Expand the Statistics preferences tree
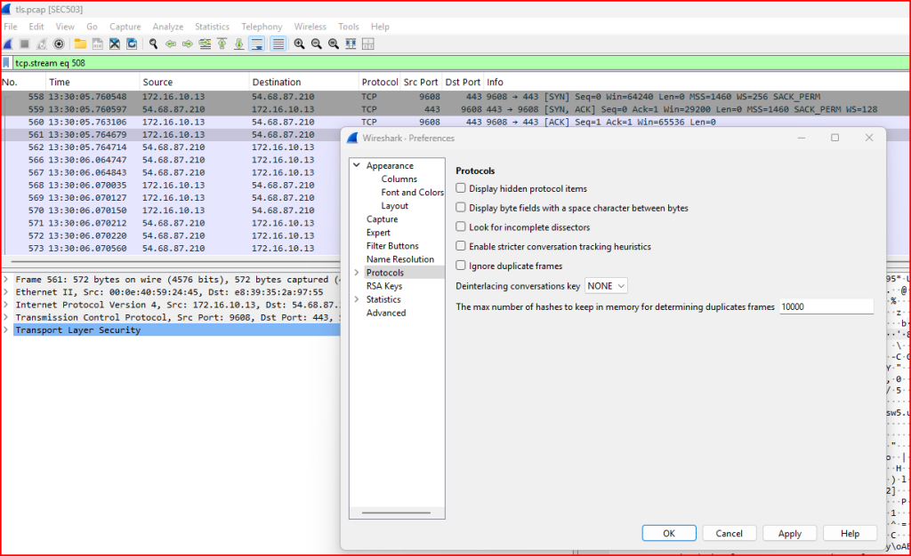This screenshot has width=911, height=556. click(357, 299)
